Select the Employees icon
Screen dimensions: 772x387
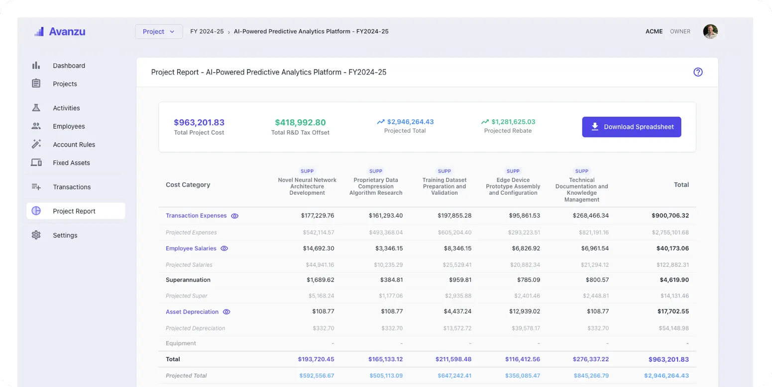[36, 126]
